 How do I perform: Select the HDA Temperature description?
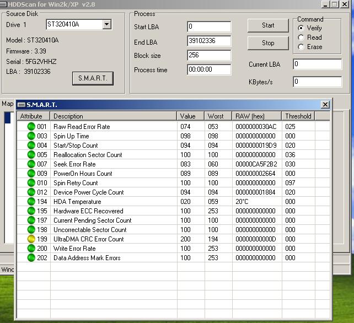click(x=77, y=202)
